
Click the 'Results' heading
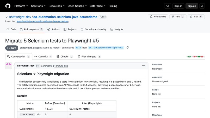[22, 96]
